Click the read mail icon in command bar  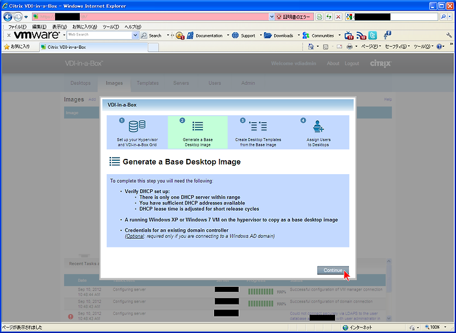point(339,46)
